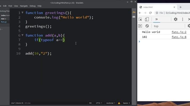Open DevTools settings gear
The height and width of the screenshot is (106, 190).
pos(175,19)
